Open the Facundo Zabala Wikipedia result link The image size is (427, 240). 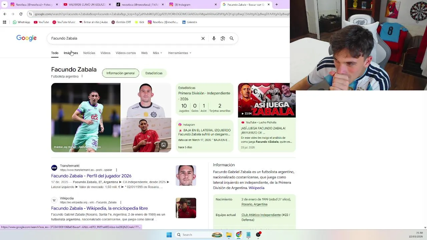tap(99, 208)
